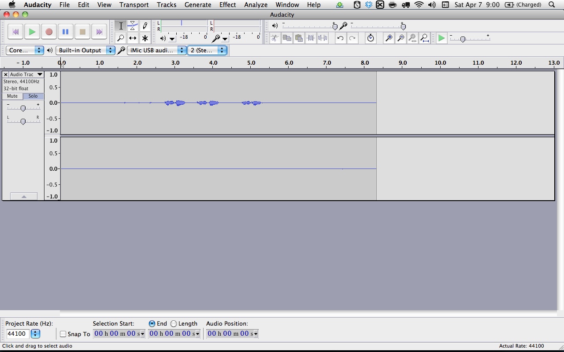Zoom out of the waveform
The height and width of the screenshot is (352, 564).
(401, 38)
